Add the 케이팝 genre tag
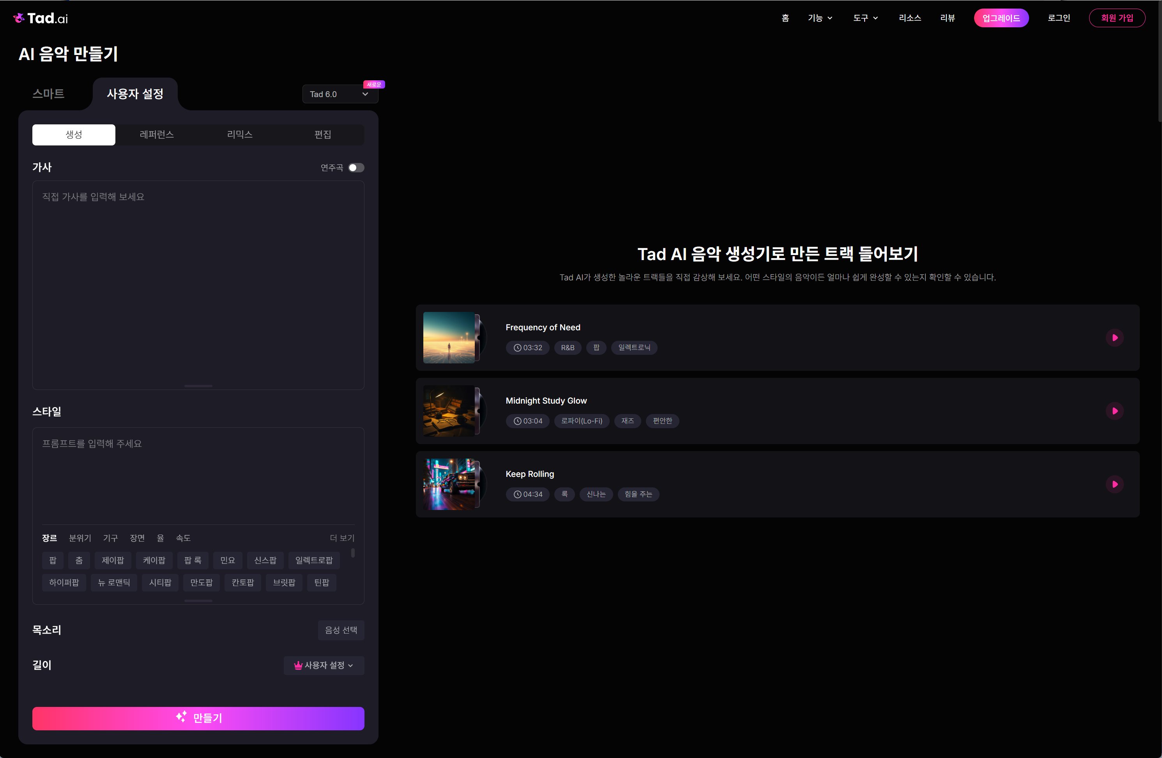 coord(154,560)
